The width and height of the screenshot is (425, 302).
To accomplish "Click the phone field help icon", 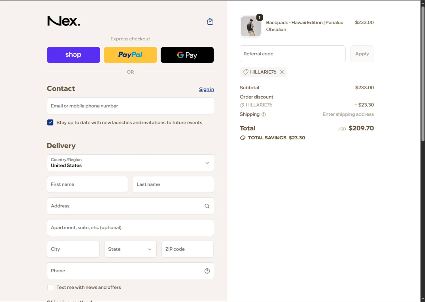I will (207, 271).
